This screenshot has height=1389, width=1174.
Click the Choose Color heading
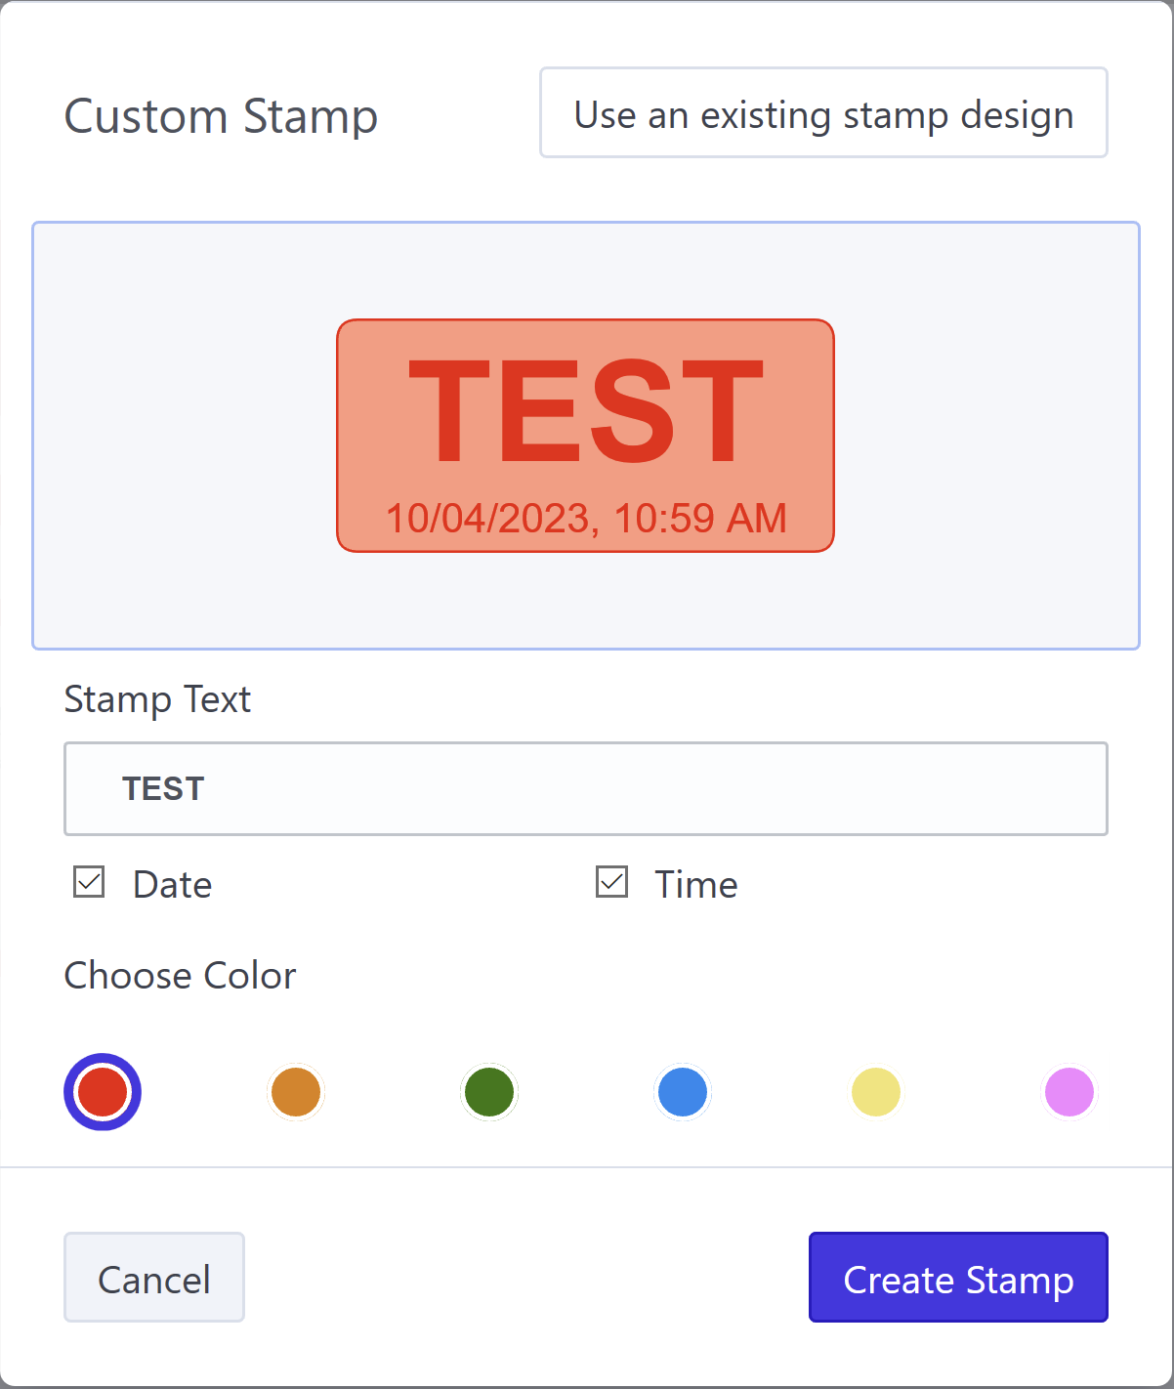tap(180, 976)
